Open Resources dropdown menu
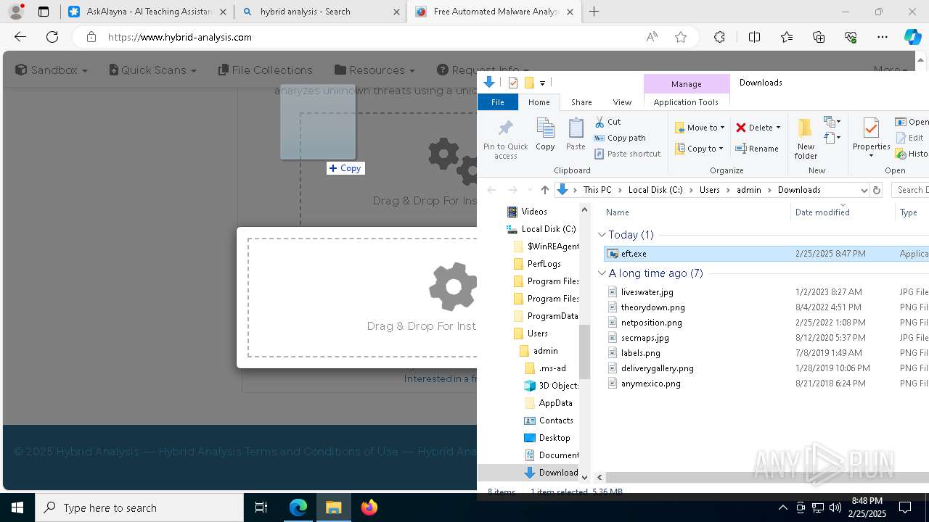 [x=375, y=70]
